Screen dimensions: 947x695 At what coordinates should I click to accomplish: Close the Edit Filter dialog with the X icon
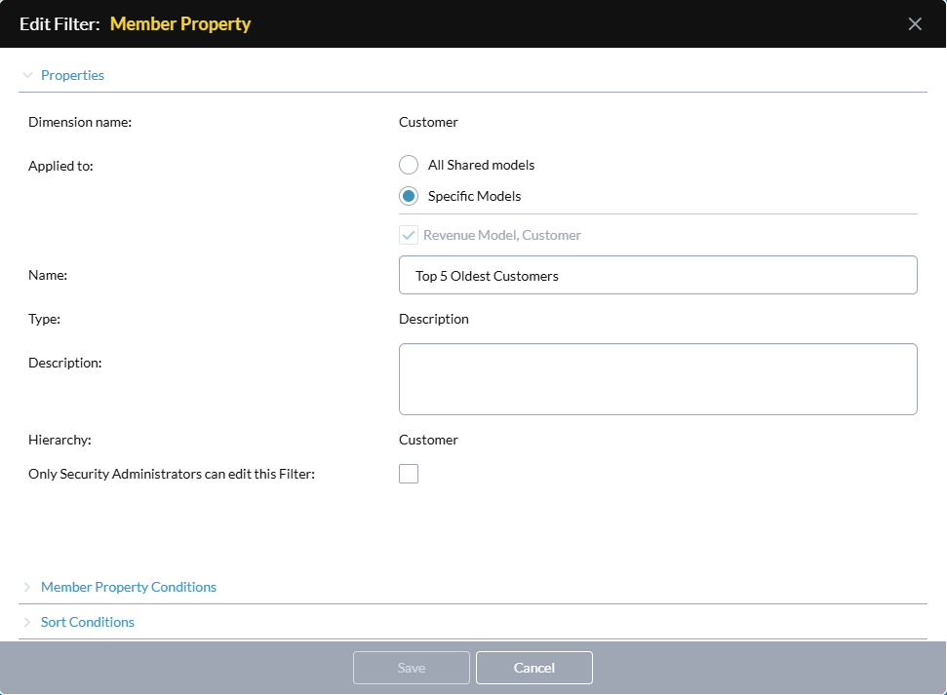tap(915, 23)
